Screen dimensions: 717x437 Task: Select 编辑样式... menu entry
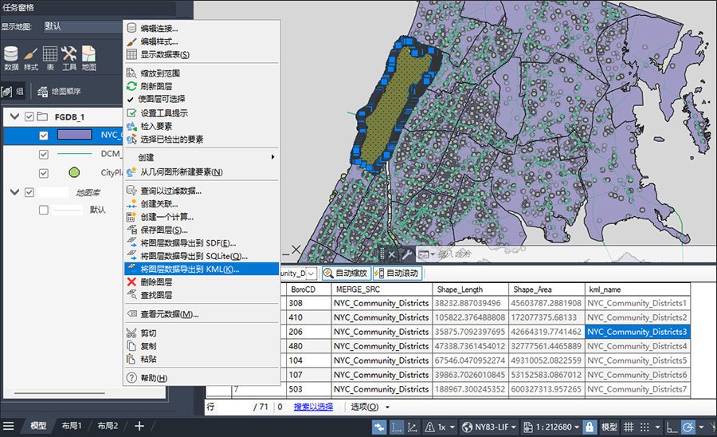click(202, 41)
